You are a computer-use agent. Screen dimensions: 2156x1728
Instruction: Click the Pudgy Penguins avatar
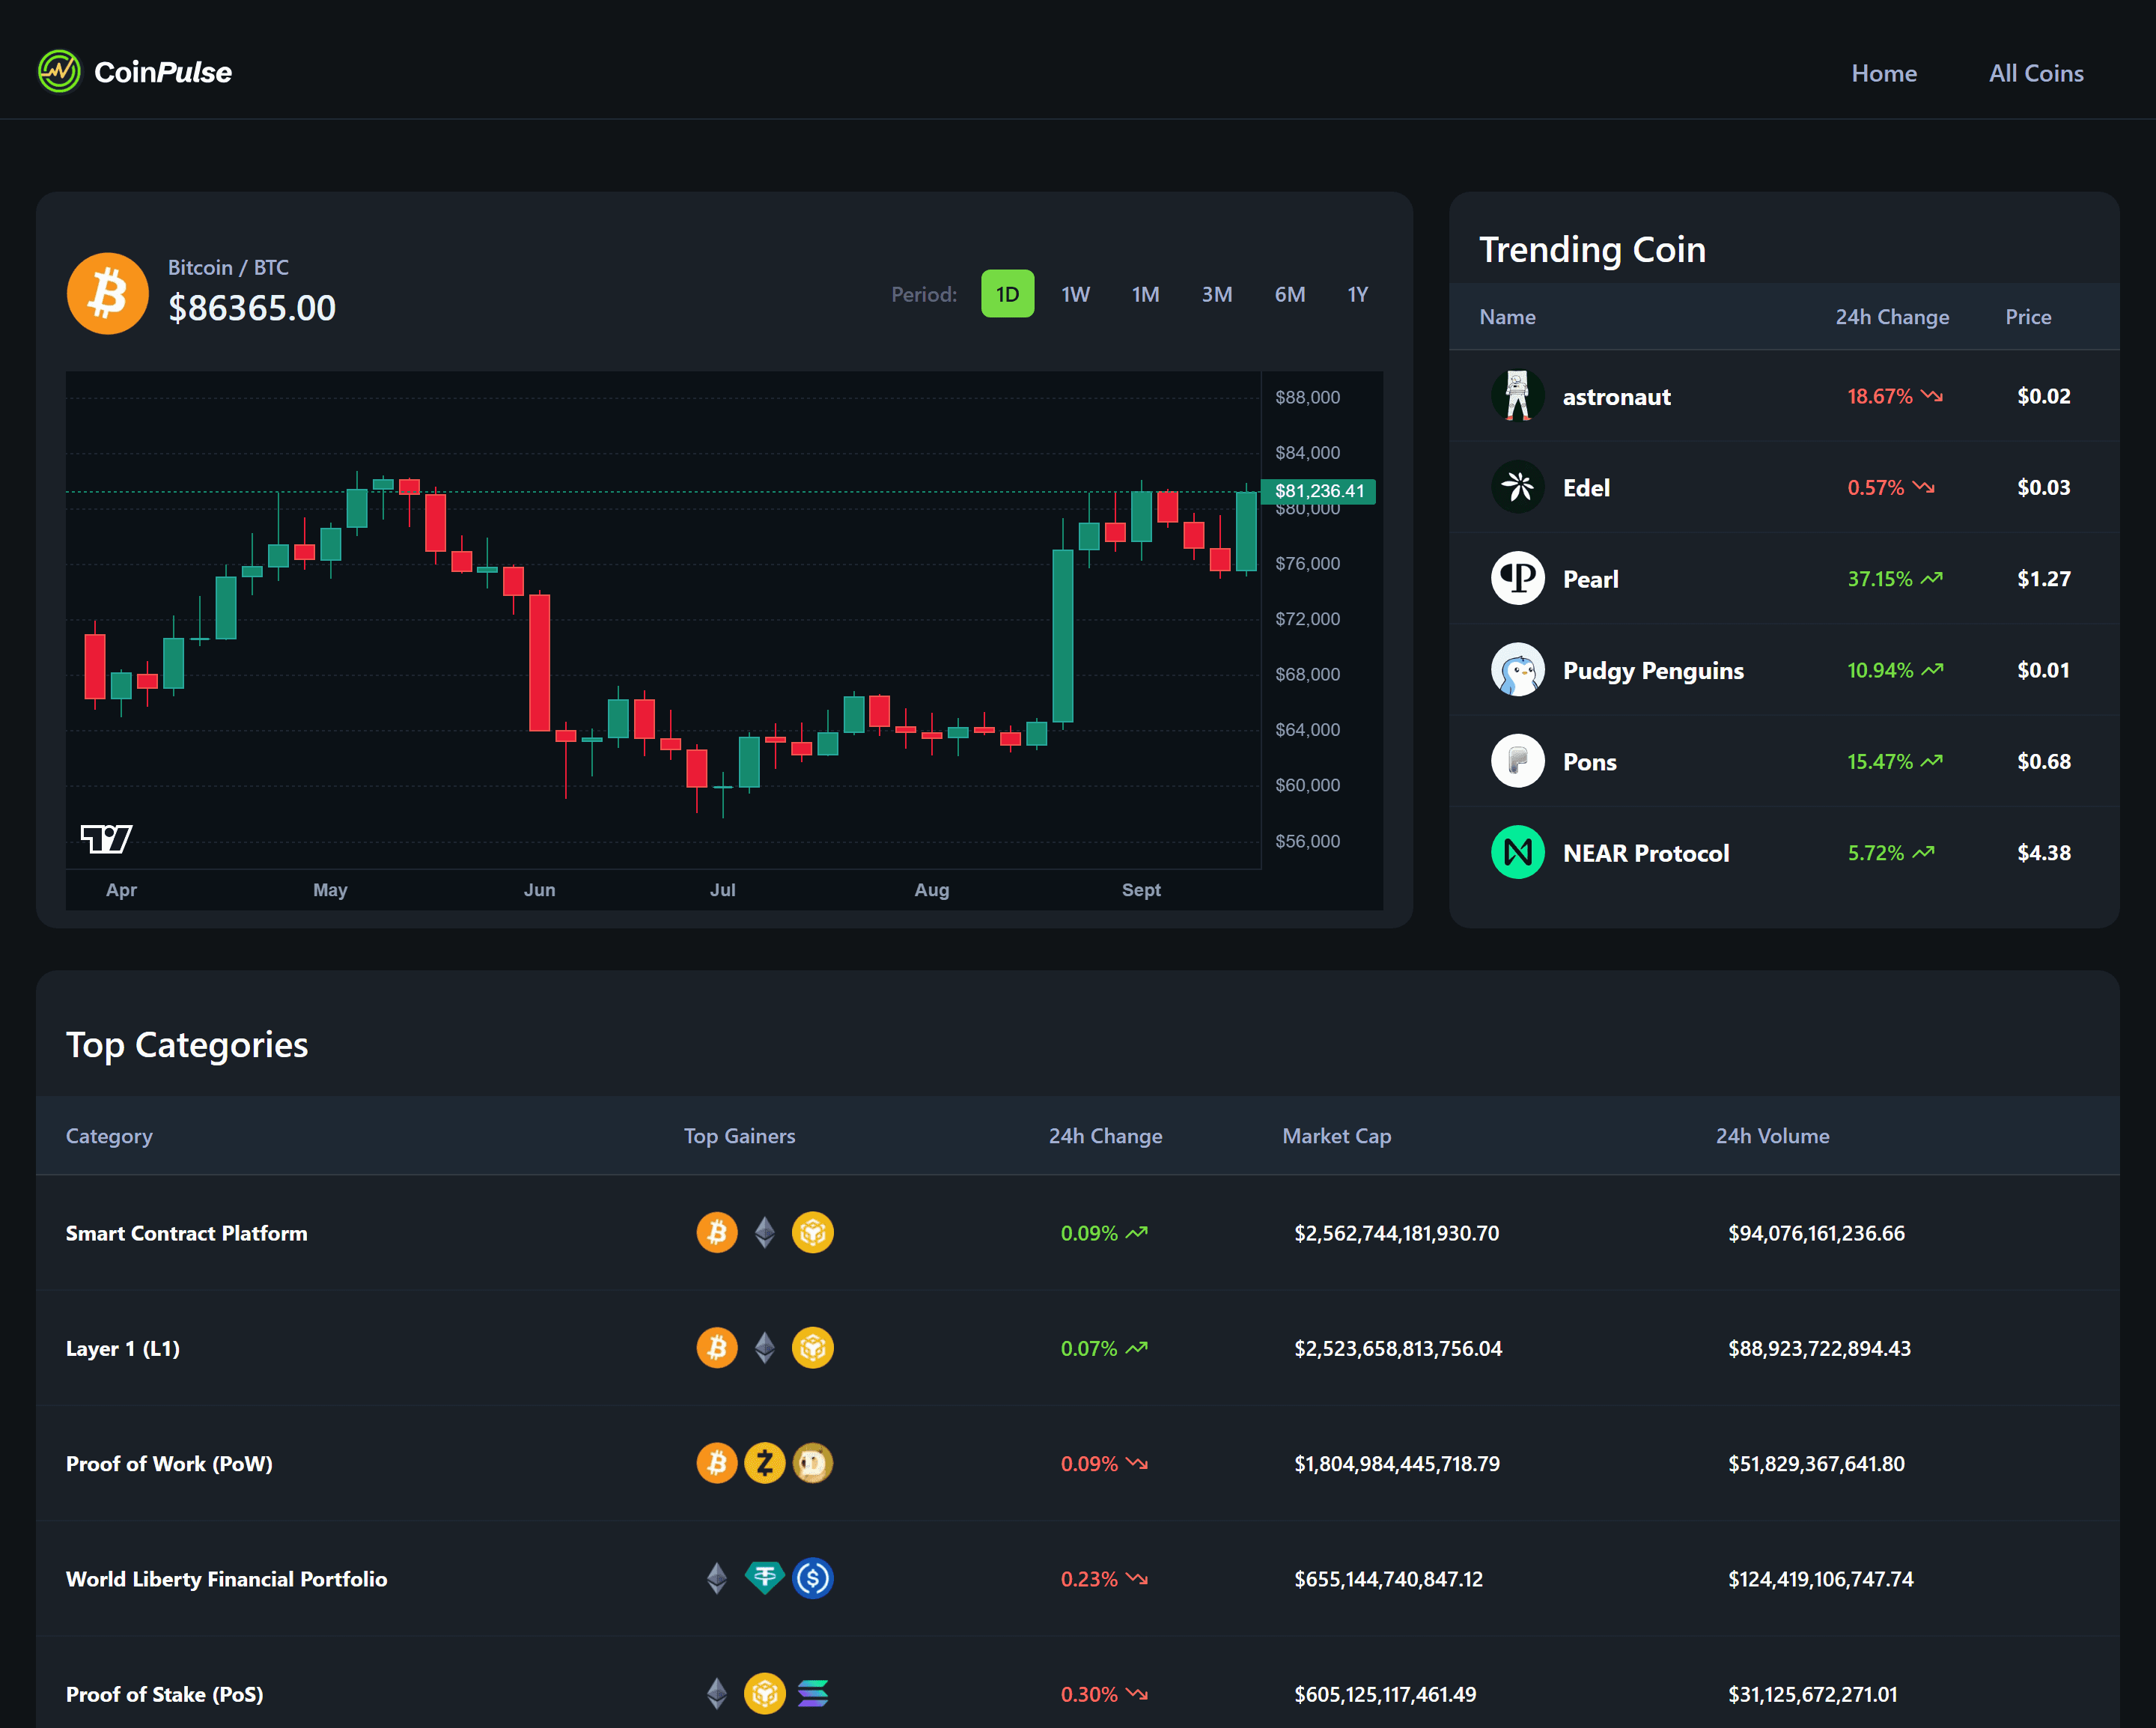(x=1517, y=670)
